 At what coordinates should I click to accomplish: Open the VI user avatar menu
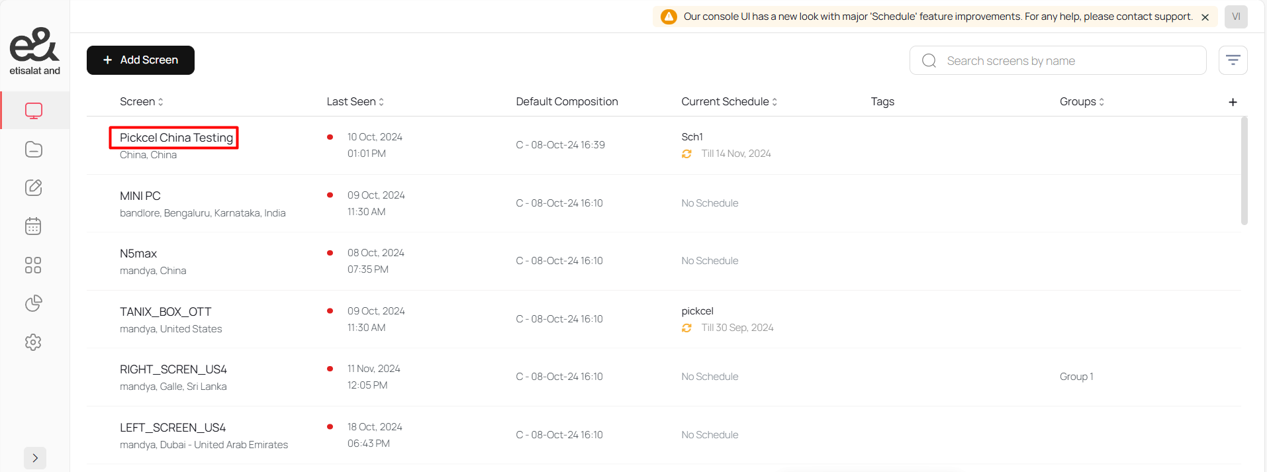click(x=1235, y=17)
